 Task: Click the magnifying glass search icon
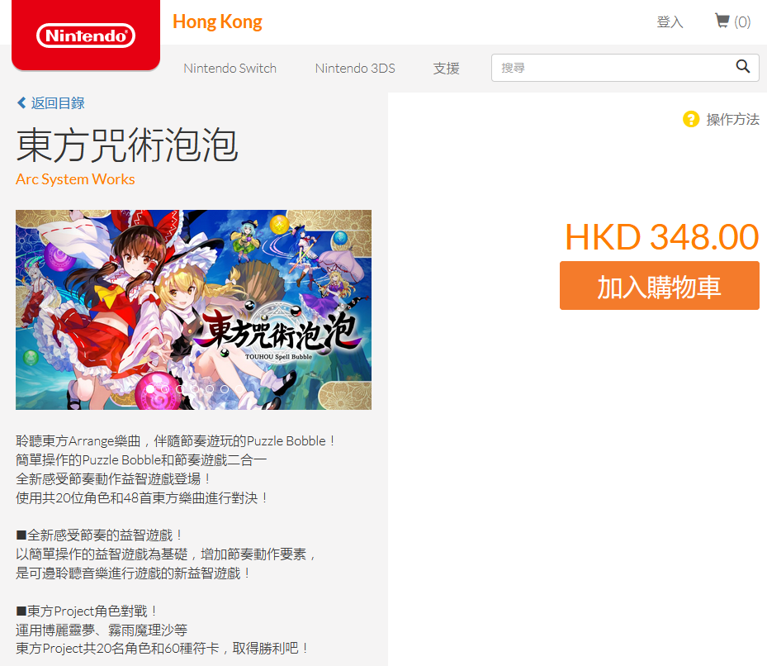(x=742, y=67)
